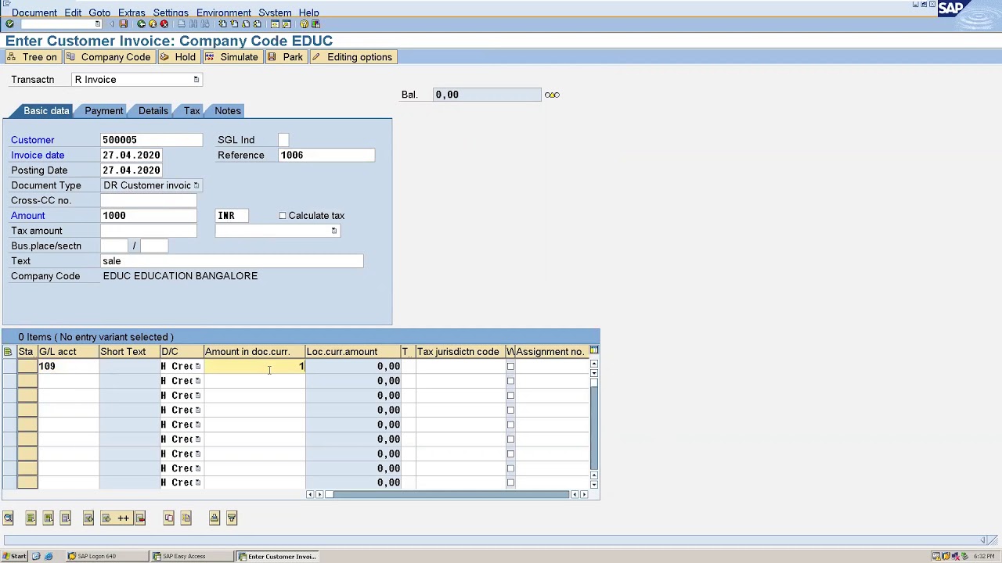This screenshot has height=563, width=1002.
Task: Toggle the Calculate tax checkbox
Action: click(x=283, y=216)
